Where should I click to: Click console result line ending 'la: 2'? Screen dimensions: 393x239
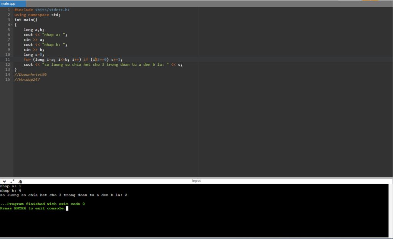[x=64, y=195]
